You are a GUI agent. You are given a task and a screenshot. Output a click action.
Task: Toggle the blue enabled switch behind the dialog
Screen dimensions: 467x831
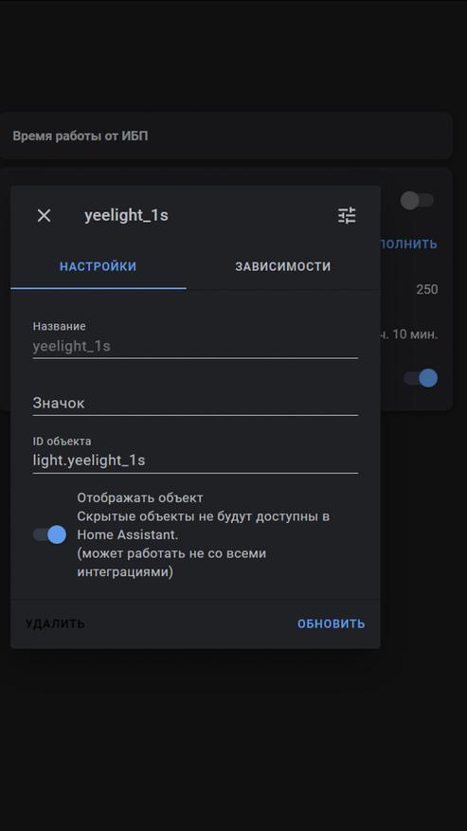click(421, 378)
